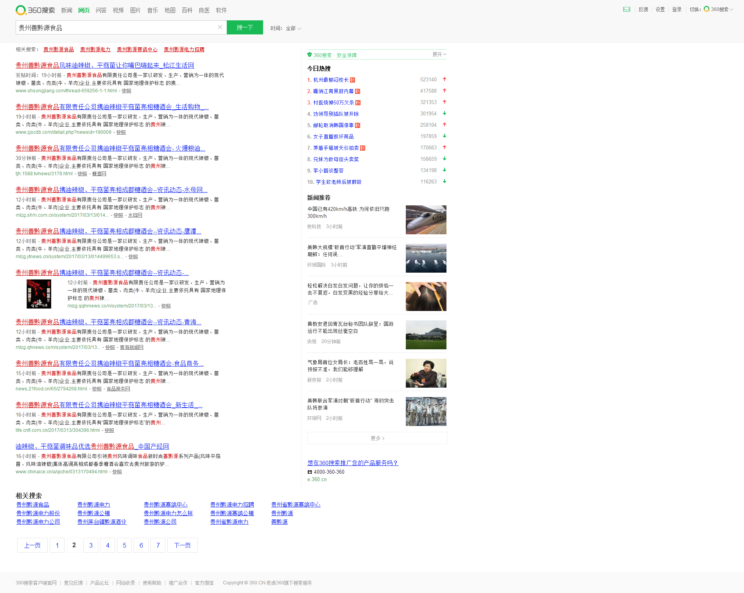Click related search 贵州黔源赛鸽中心 at top
This screenshot has width=744, height=593.
click(x=137, y=49)
